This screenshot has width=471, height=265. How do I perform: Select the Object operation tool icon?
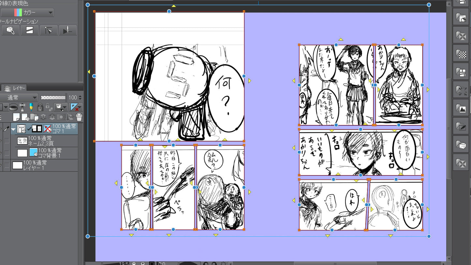[x=10, y=30]
